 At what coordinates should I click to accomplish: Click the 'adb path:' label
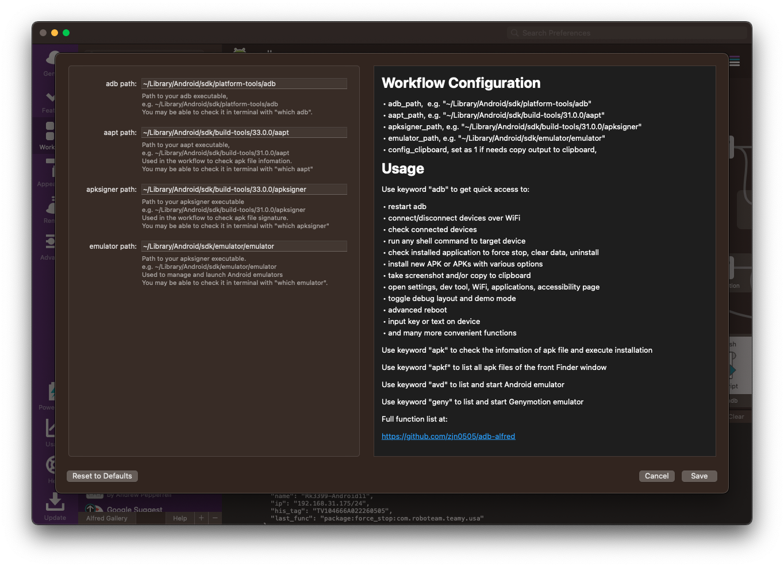point(121,84)
